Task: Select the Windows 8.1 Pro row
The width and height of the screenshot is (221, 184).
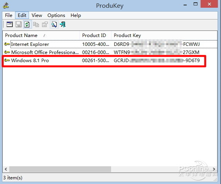Action: coord(110,60)
